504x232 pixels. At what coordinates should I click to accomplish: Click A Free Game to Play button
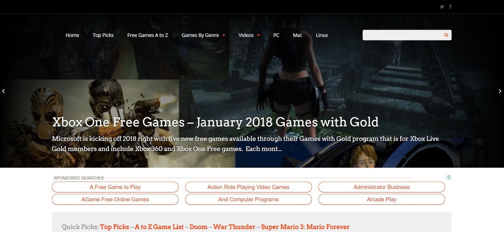coord(115,187)
